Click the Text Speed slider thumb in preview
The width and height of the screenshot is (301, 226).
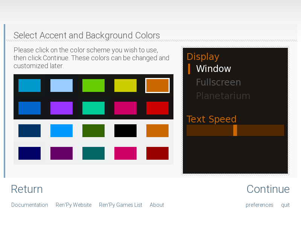coord(235,130)
